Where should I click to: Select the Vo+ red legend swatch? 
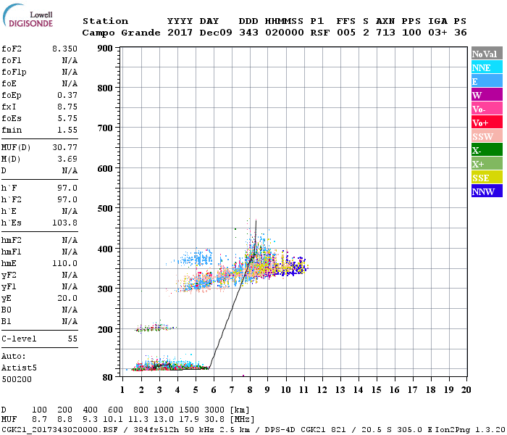click(487, 123)
